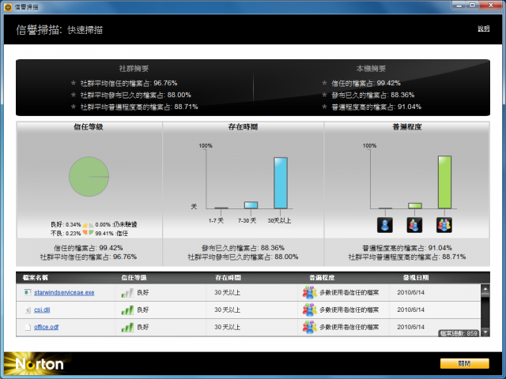Image resolution: width=506 pixels, height=379 pixels.
Task: Click the 0.00% :仍未驗證 legend entry
Action: pyautogui.click(x=116, y=224)
